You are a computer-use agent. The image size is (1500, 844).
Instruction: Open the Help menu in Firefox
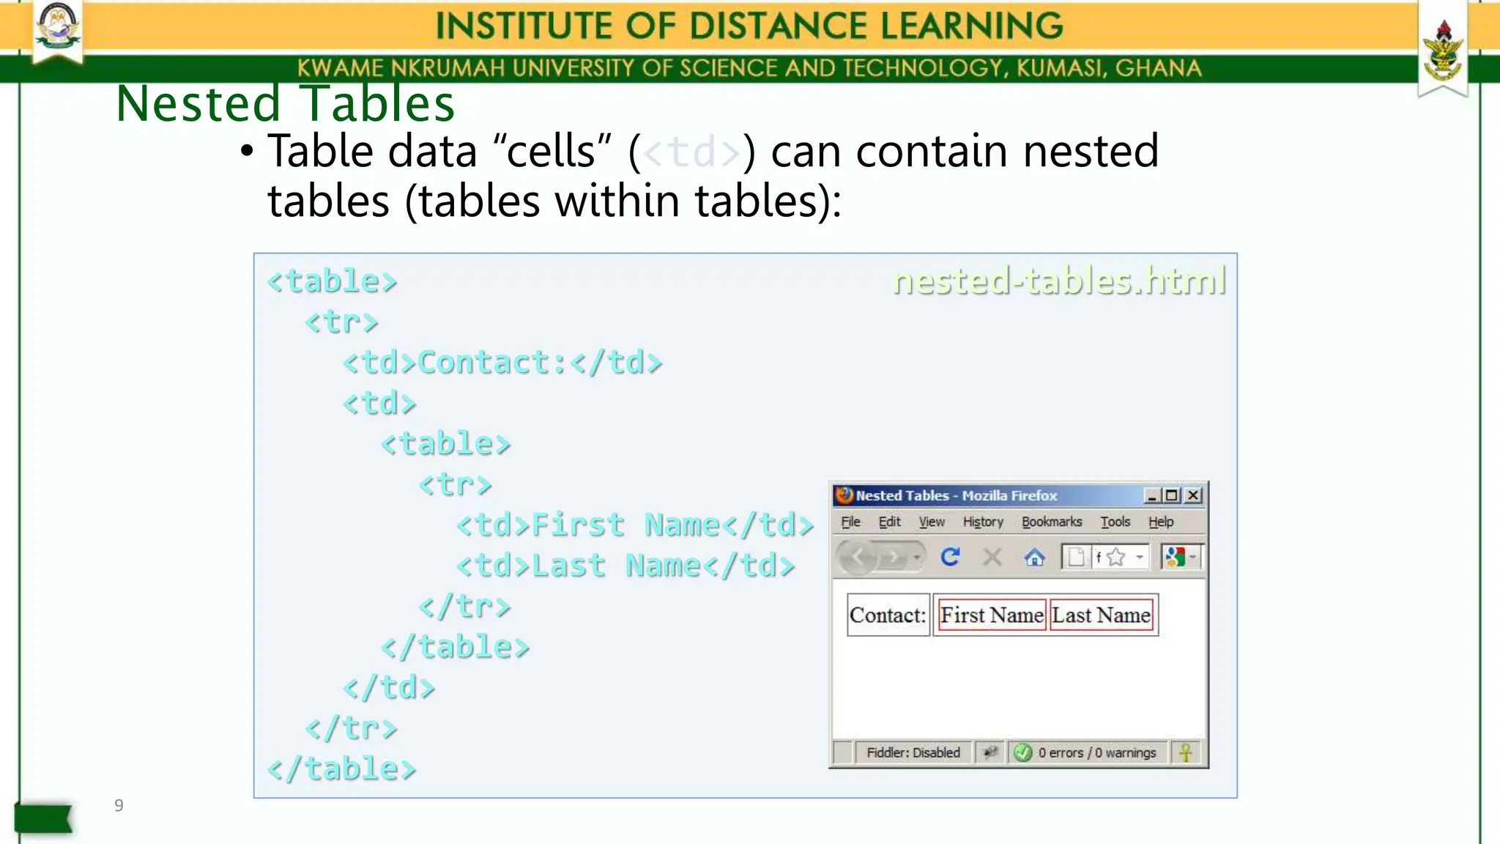(x=1161, y=522)
